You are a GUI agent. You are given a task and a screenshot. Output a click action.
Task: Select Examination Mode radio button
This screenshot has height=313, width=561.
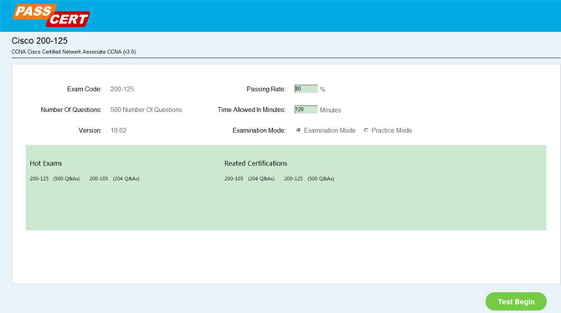(x=298, y=131)
